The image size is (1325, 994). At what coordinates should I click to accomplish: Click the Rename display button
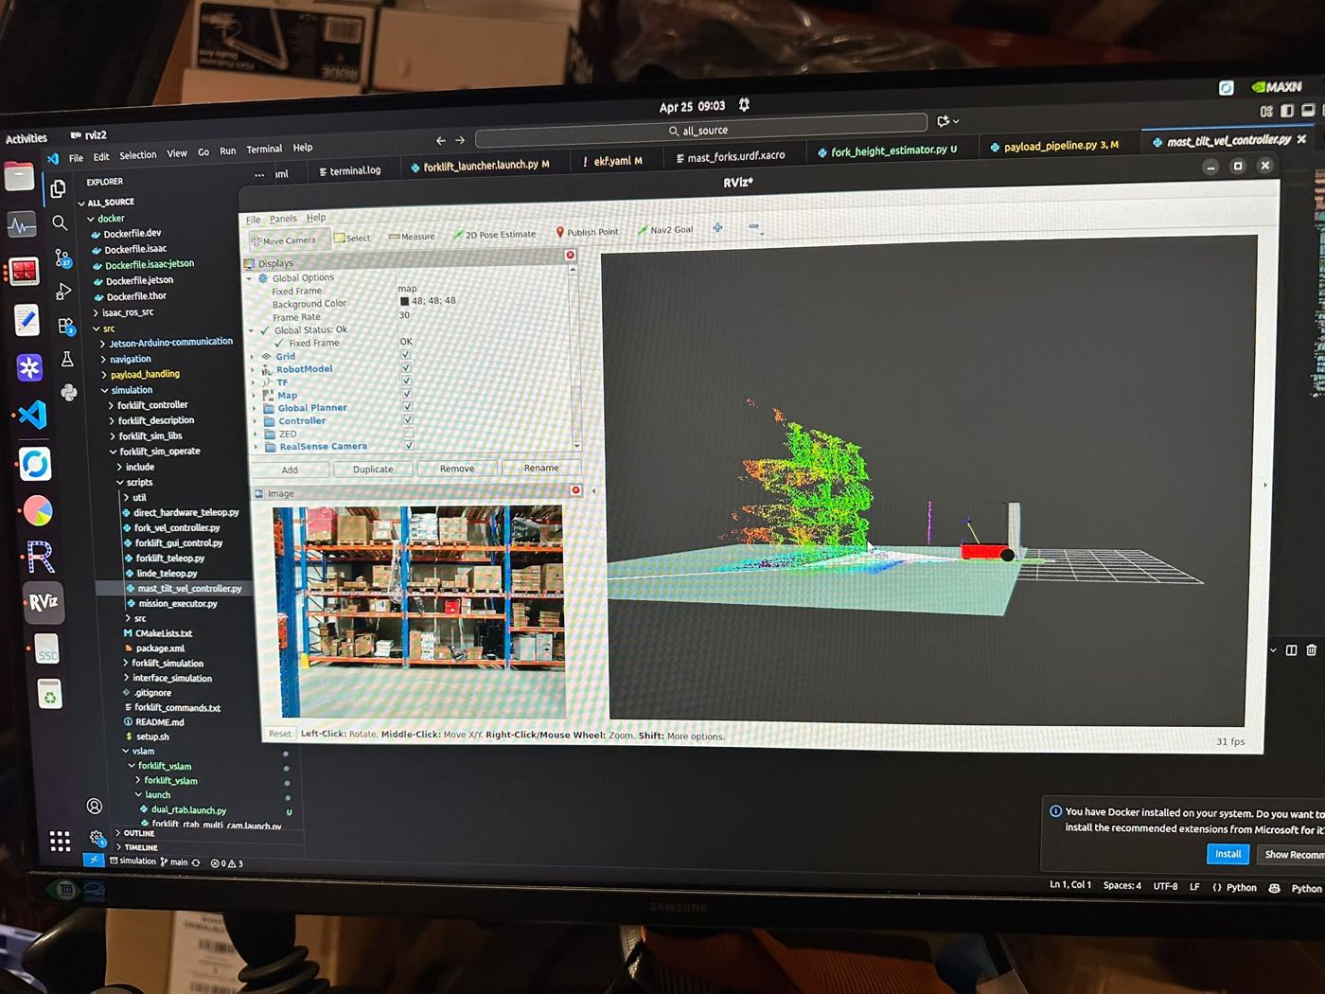pyautogui.click(x=540, y=467)
